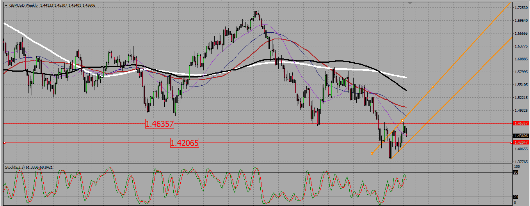Click the 1.55105 price axis value
The width and height of the screenshot is (530, 206).
pos(521,85)
